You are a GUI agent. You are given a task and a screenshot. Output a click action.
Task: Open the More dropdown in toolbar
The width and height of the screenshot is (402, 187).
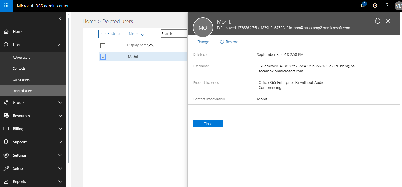[137, 34]
